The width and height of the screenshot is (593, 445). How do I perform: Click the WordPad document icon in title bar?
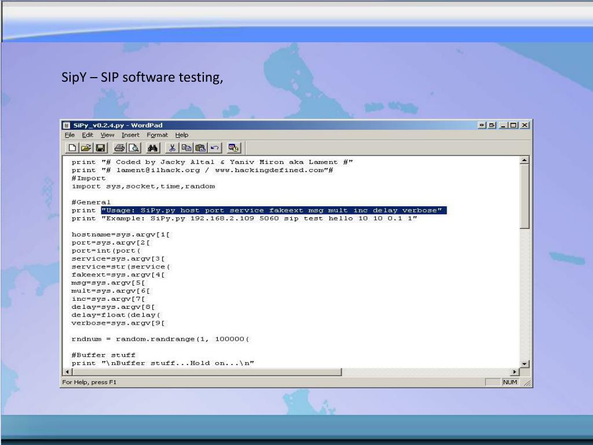[67, 125]
